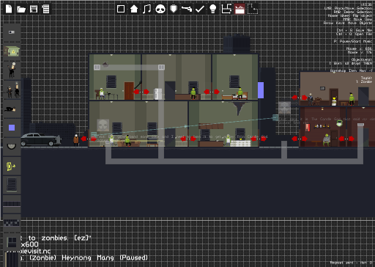This screenshot has width=375, height=267.
Task: Pick the green electrical box palette item
Action: click(x=12, y=51)
